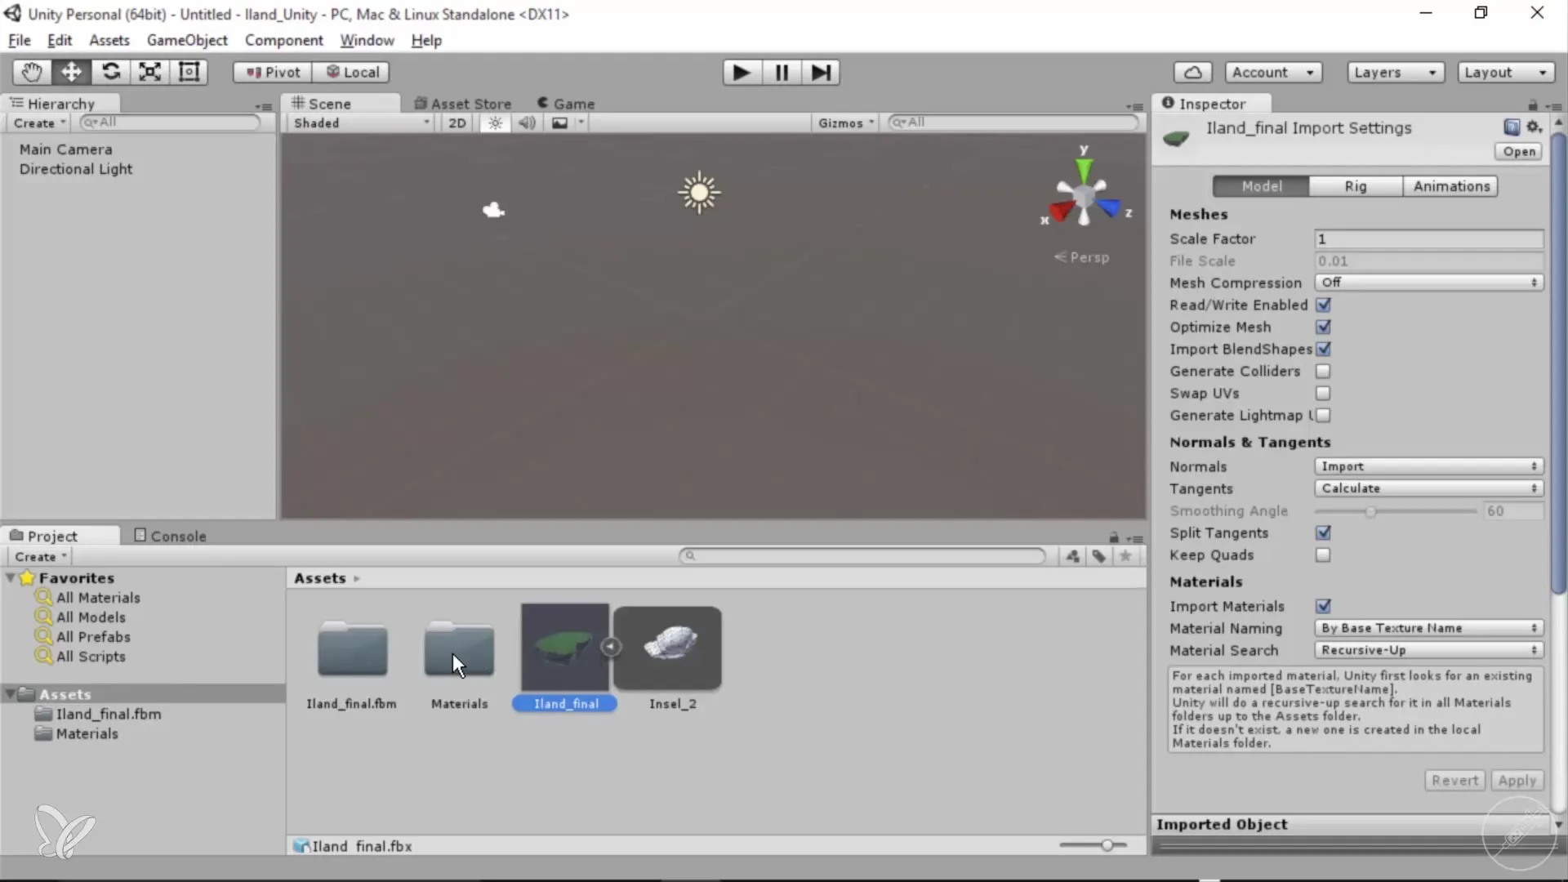
Task: Click the Revert button
Action: [1455, 780]
